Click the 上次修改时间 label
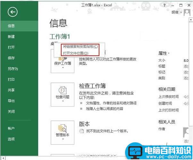 click(x=169, y=97)
